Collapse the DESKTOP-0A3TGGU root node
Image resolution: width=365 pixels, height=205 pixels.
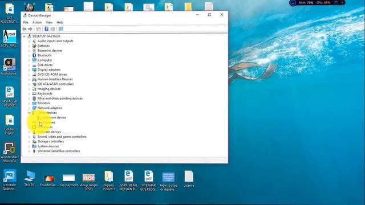(24, 36)
